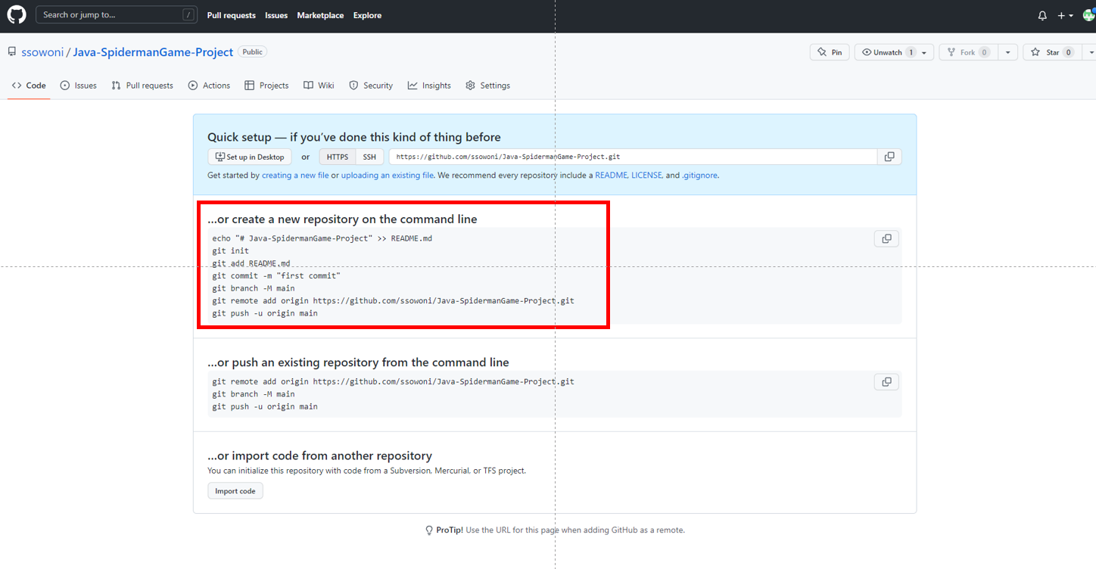1096x569 pixels.
Task: Copy the repository clone URL
Action: (x=889, y=157)
